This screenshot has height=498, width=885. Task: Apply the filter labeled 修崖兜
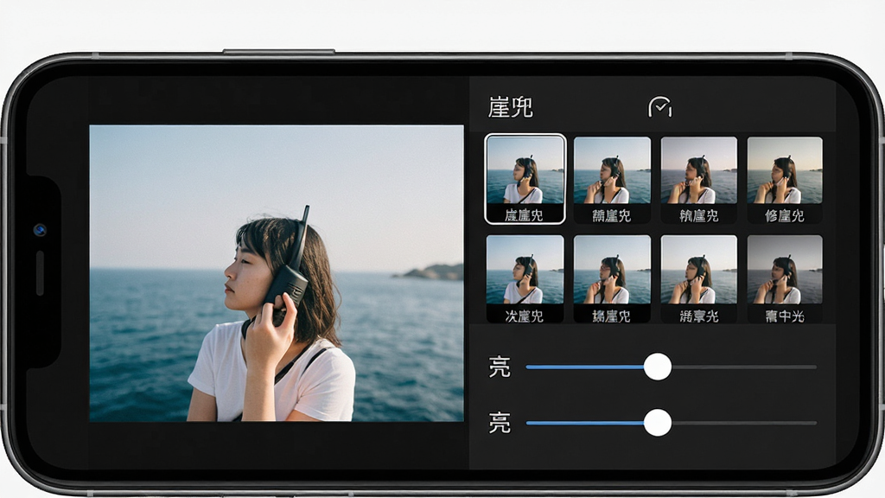(785, 180)
